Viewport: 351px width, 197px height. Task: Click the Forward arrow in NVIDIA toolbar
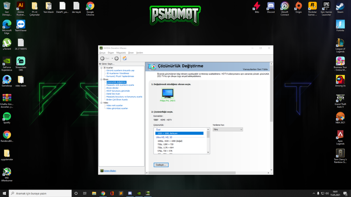click(116, 58)
